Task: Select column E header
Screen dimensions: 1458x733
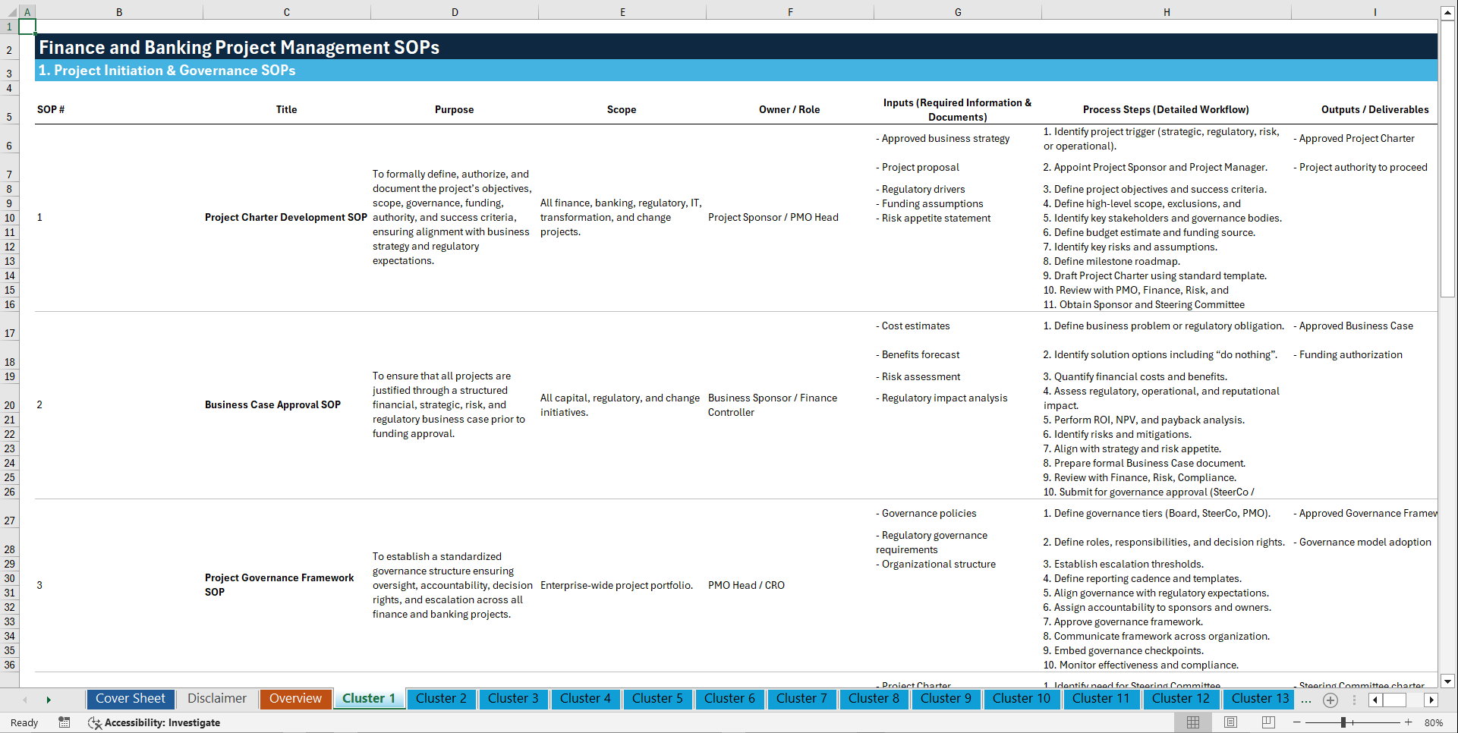Action: click(x=622, y=12)
